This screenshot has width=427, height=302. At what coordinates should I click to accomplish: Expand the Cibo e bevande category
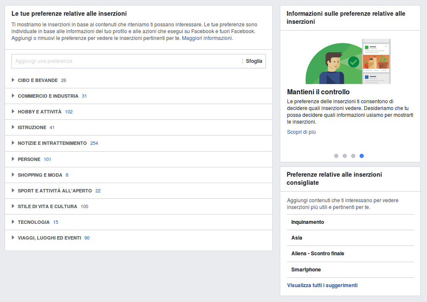point(38,80)
